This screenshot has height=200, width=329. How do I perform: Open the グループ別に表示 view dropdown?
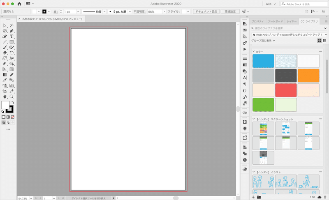point(263,41)
